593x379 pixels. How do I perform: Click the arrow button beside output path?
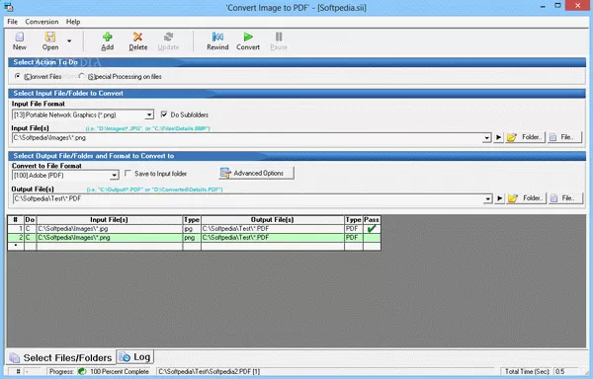coord(499,198)
